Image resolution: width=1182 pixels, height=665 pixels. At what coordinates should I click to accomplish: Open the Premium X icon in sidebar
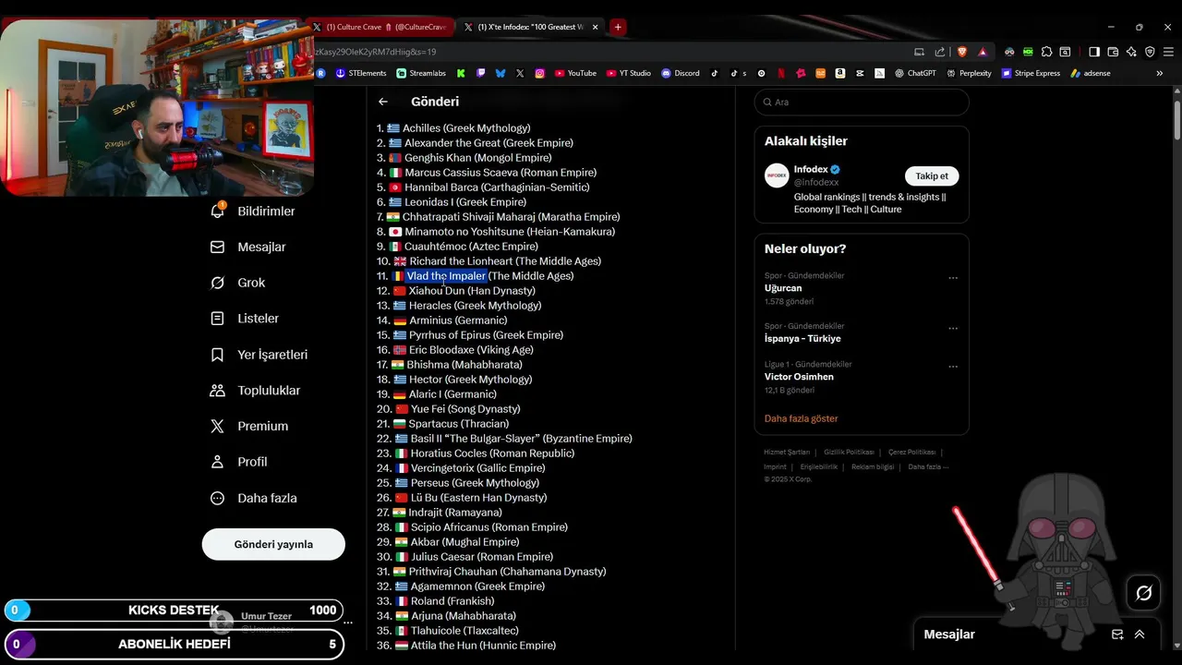(x=218, y=426)
